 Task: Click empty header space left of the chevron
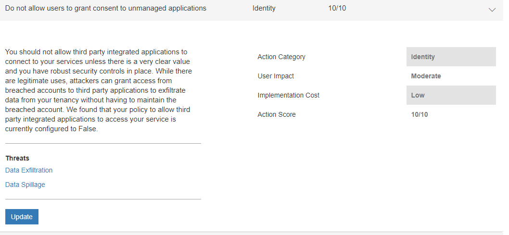[414, 10]
